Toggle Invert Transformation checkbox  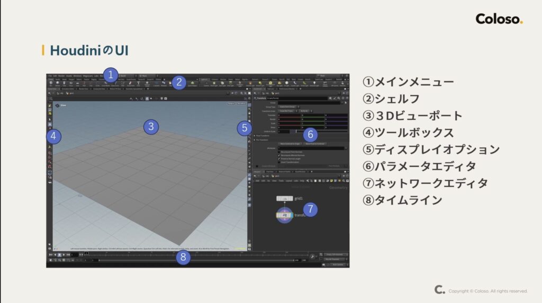279,162
